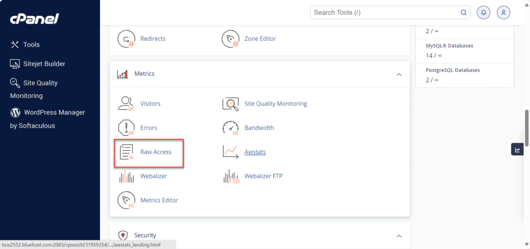Click the page vertical scrollbar
Viewport: 530px width, 249px height.
pyautogui.click(x=527, y=127)
